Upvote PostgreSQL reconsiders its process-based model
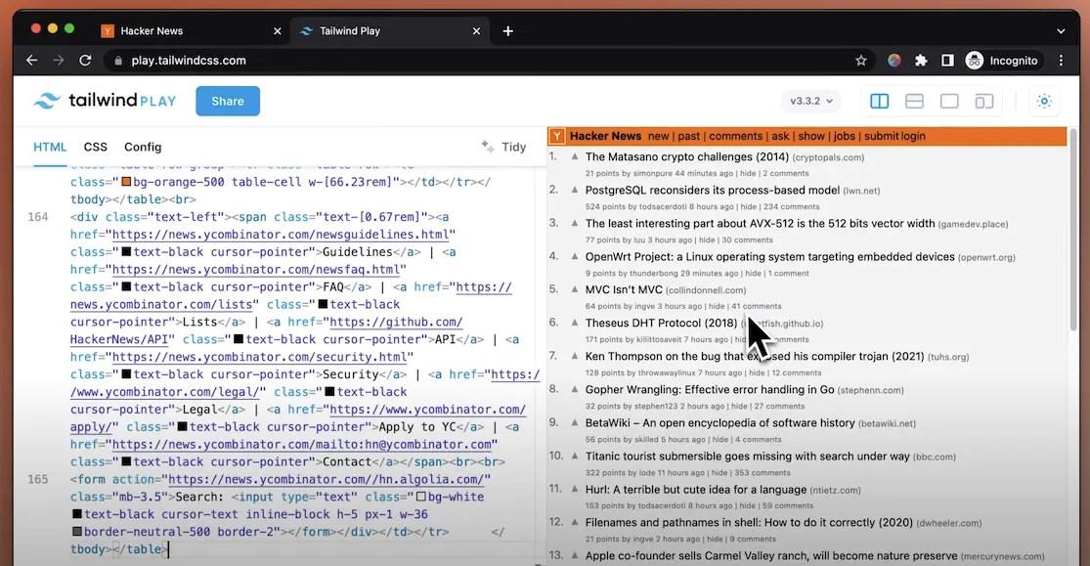The width and height of the screenshot is (1090, 566). point(575,190)
